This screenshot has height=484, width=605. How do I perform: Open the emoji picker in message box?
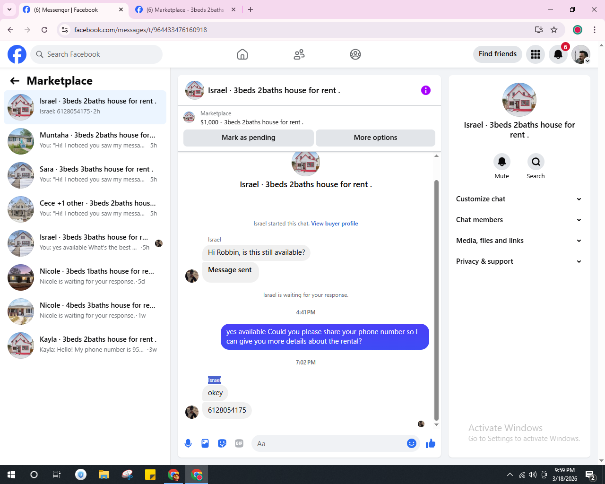(412, 443)
